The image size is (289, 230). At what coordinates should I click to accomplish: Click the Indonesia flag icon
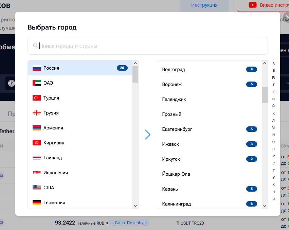[x=36, y=173]
